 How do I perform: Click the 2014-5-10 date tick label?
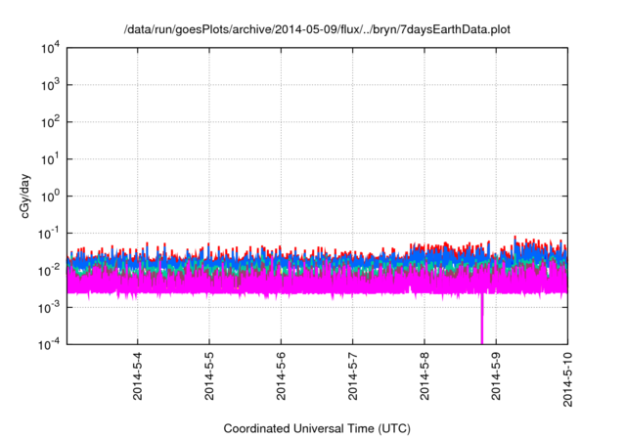[567, 379]
